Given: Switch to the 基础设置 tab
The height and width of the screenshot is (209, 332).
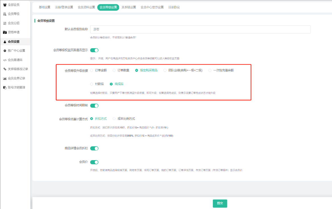Looking at the screenshot, I should coord(44,7).
